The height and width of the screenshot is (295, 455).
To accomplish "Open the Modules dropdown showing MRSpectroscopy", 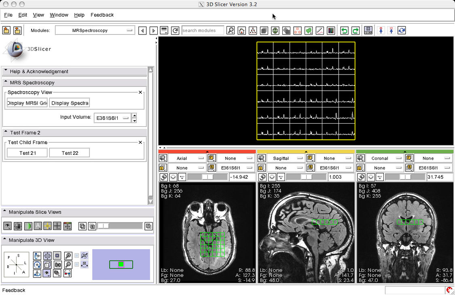I will (95, 30).
